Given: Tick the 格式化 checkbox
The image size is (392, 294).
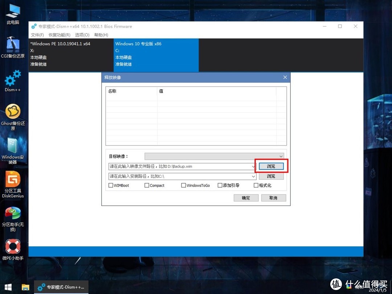Looking at the screenshot, I should click(256, 185).
